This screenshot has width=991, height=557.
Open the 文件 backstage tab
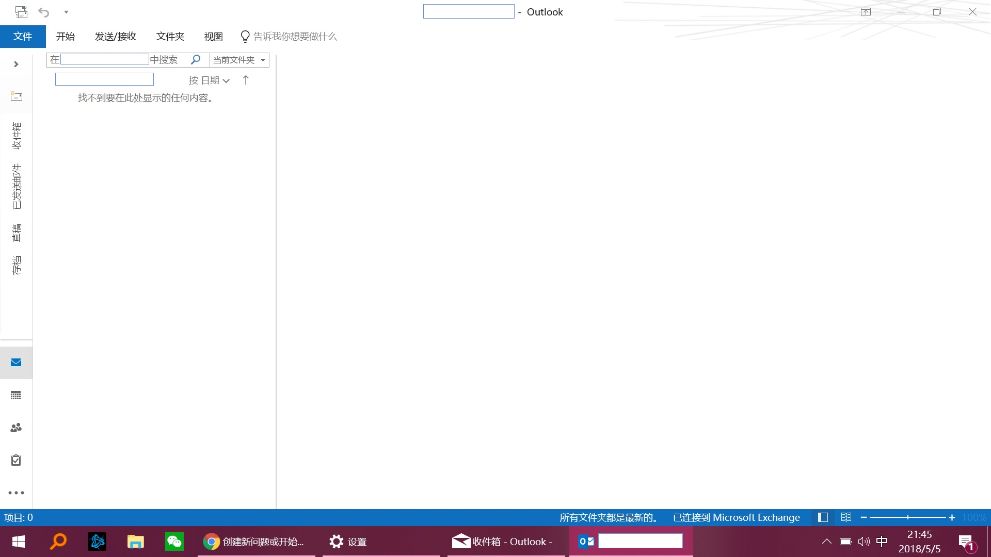click(x=23, y=36)
